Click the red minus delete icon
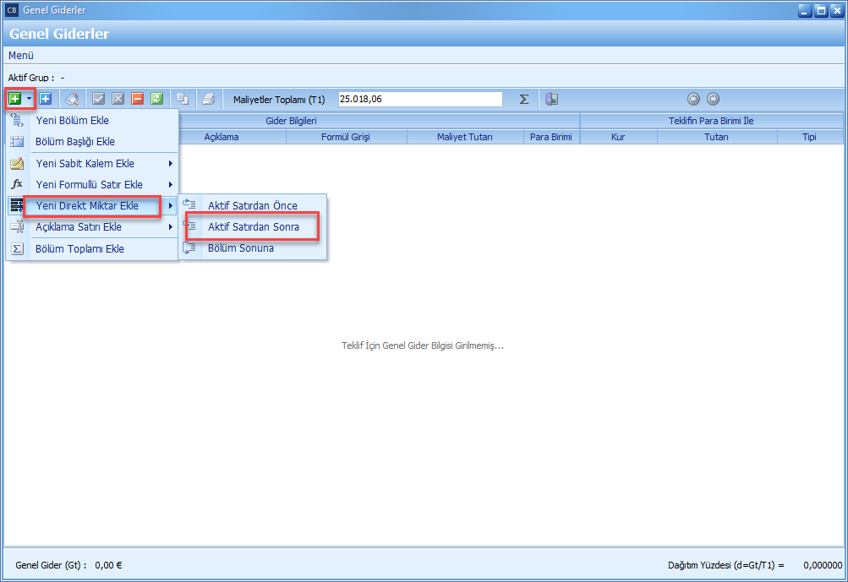 click(138, 99)
